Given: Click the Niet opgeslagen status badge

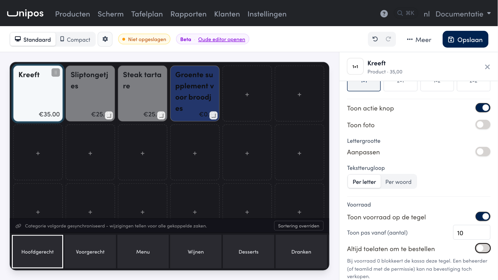Looking at the screenshot, I should (144, 39).
